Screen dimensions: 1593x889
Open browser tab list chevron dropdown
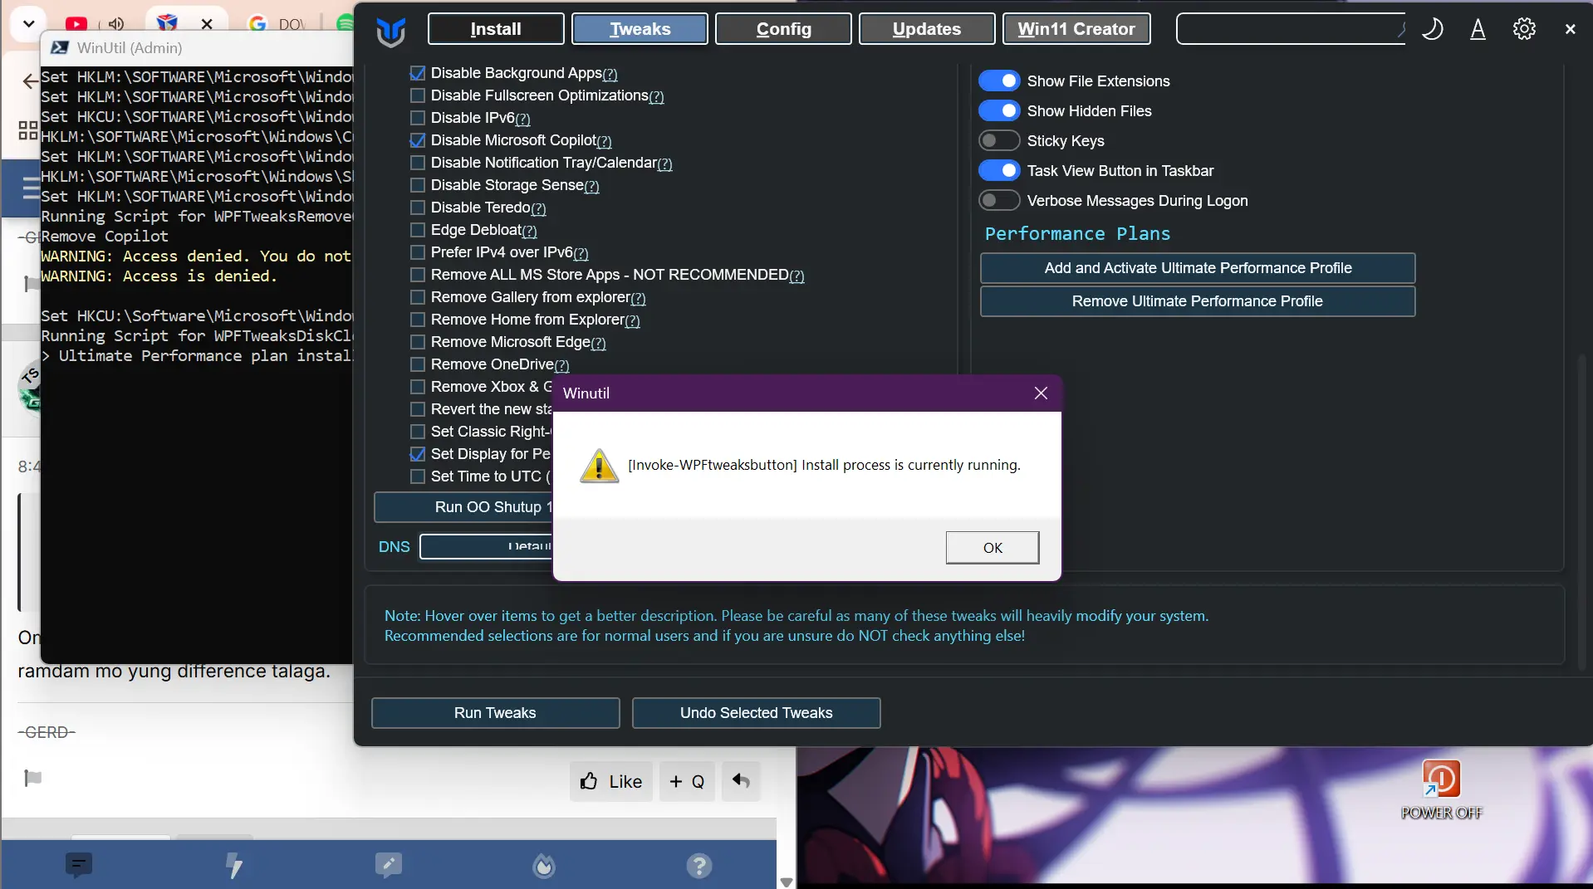click(x=29, y=23)
